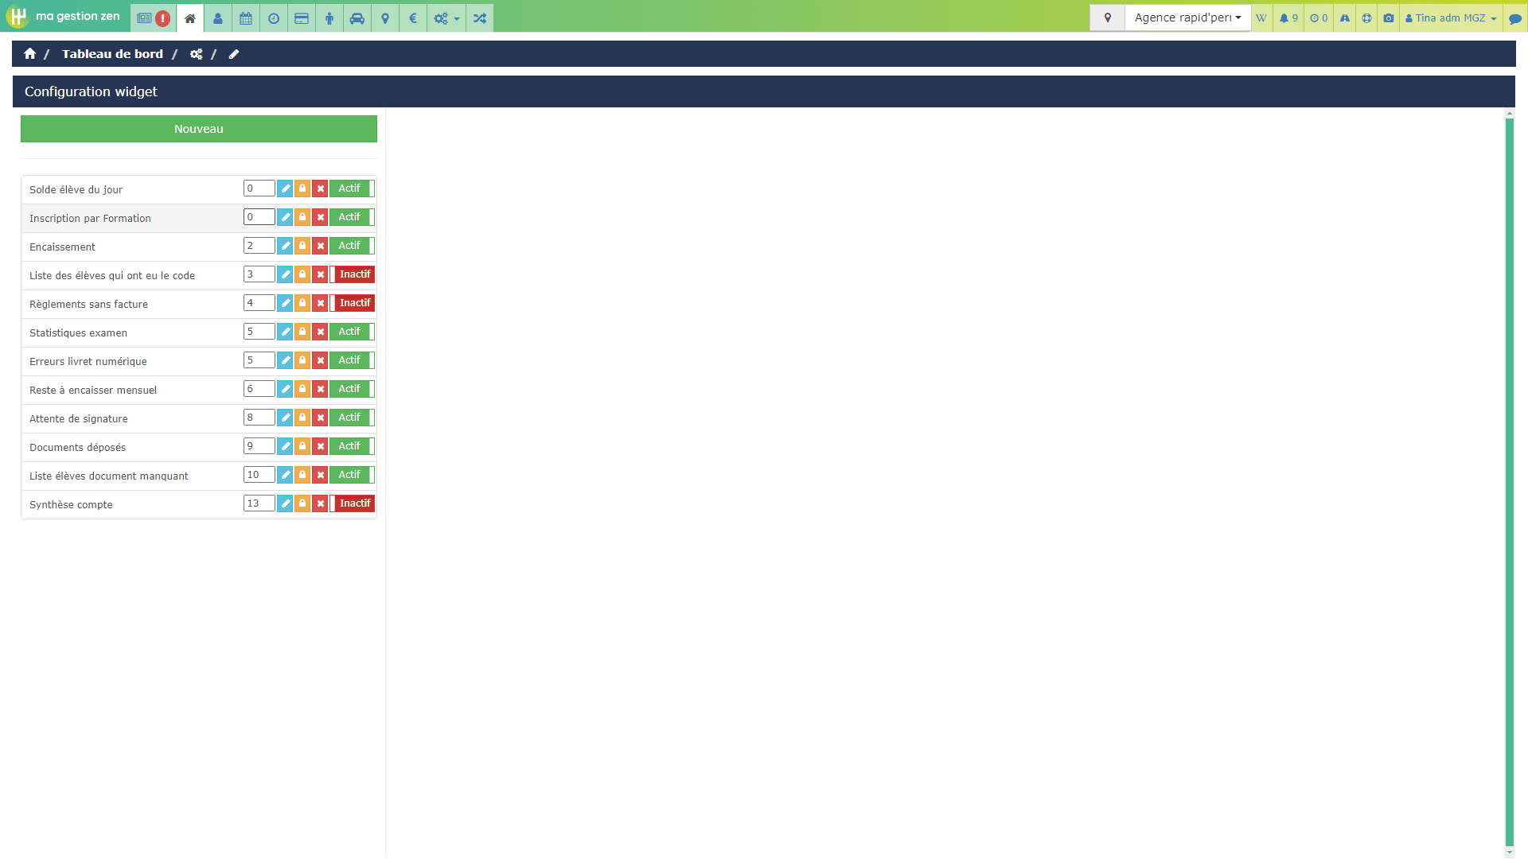This screenshot has width=1528, height=859.
Task: Click the Nouveau button
Action: click(199, 129)
